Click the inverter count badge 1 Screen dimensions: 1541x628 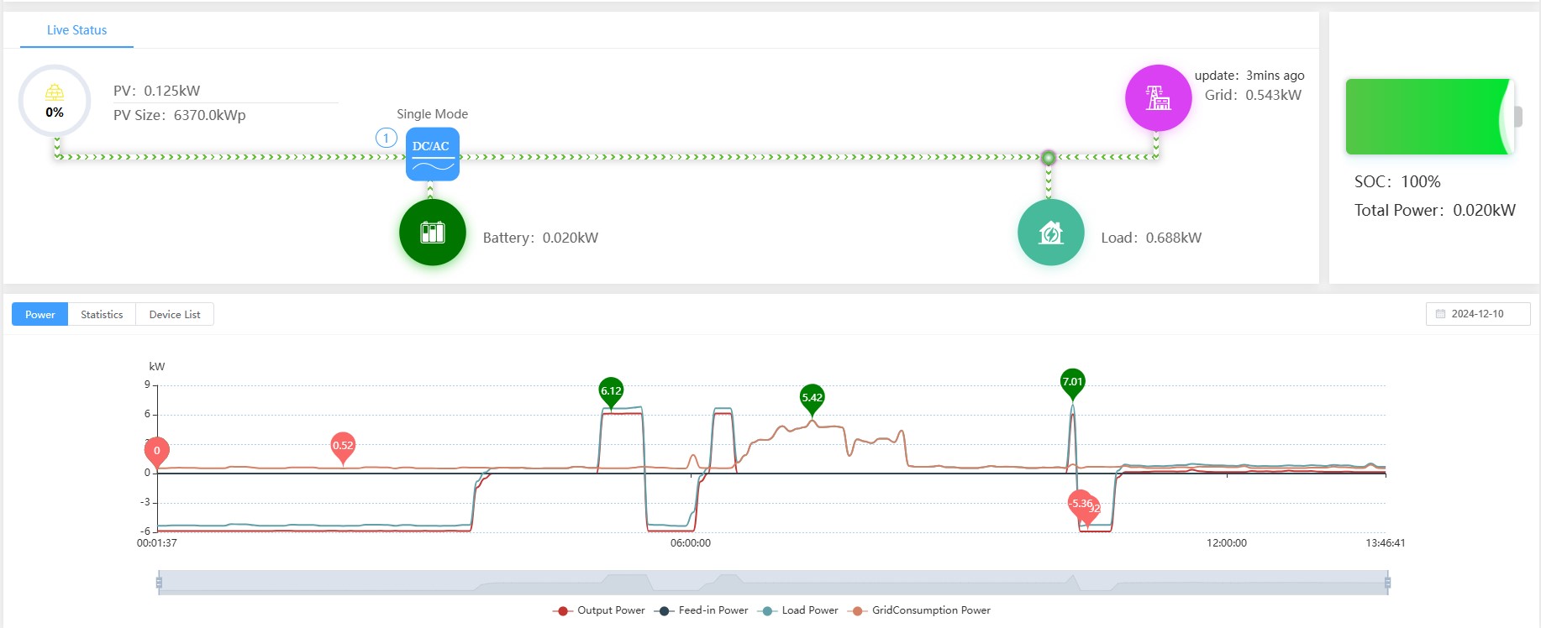pos(386,138)
